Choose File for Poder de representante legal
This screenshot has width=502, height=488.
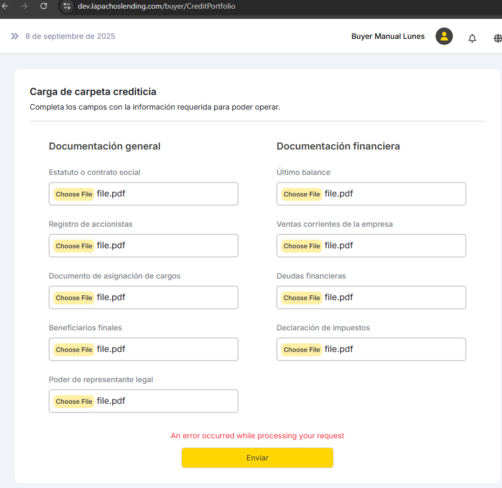click(74, 401)
